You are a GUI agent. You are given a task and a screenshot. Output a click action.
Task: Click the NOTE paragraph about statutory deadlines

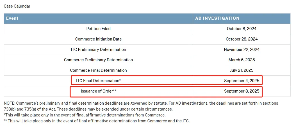pyautogui.click(x=140, y=106)
